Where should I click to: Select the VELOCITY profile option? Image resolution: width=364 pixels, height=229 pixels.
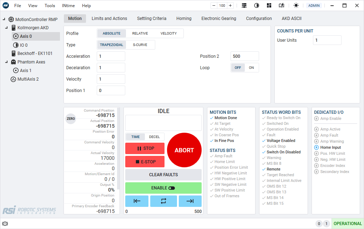(168, 34)
